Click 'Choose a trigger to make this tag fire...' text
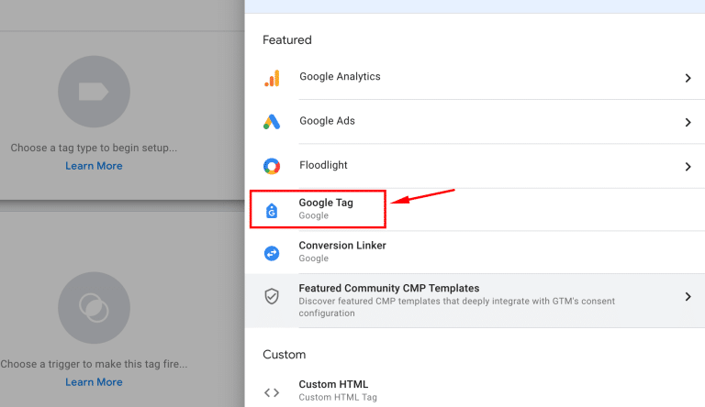 pos(94,364)
